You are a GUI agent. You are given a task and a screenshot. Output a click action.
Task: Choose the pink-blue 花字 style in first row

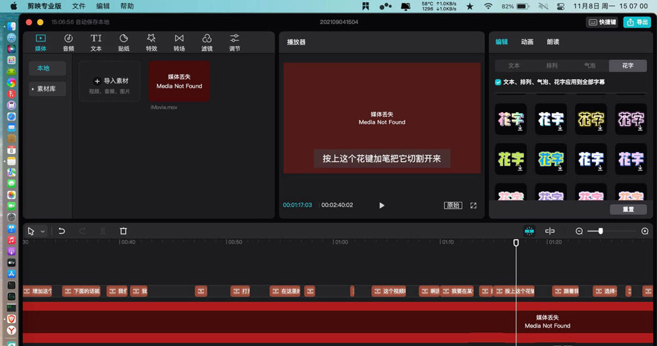tap(510, 119)
